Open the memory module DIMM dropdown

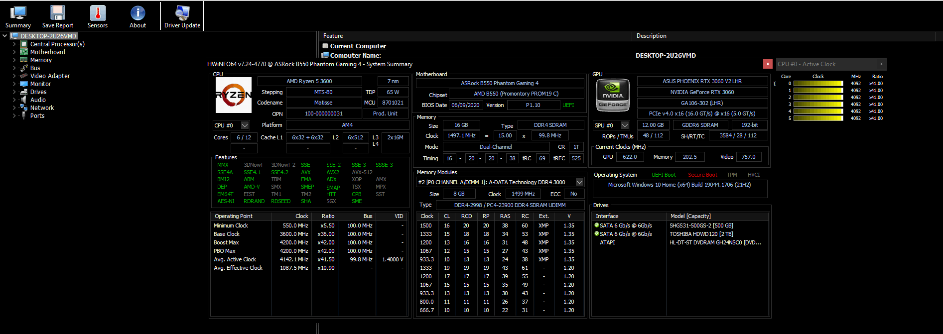tap(579, 182)
